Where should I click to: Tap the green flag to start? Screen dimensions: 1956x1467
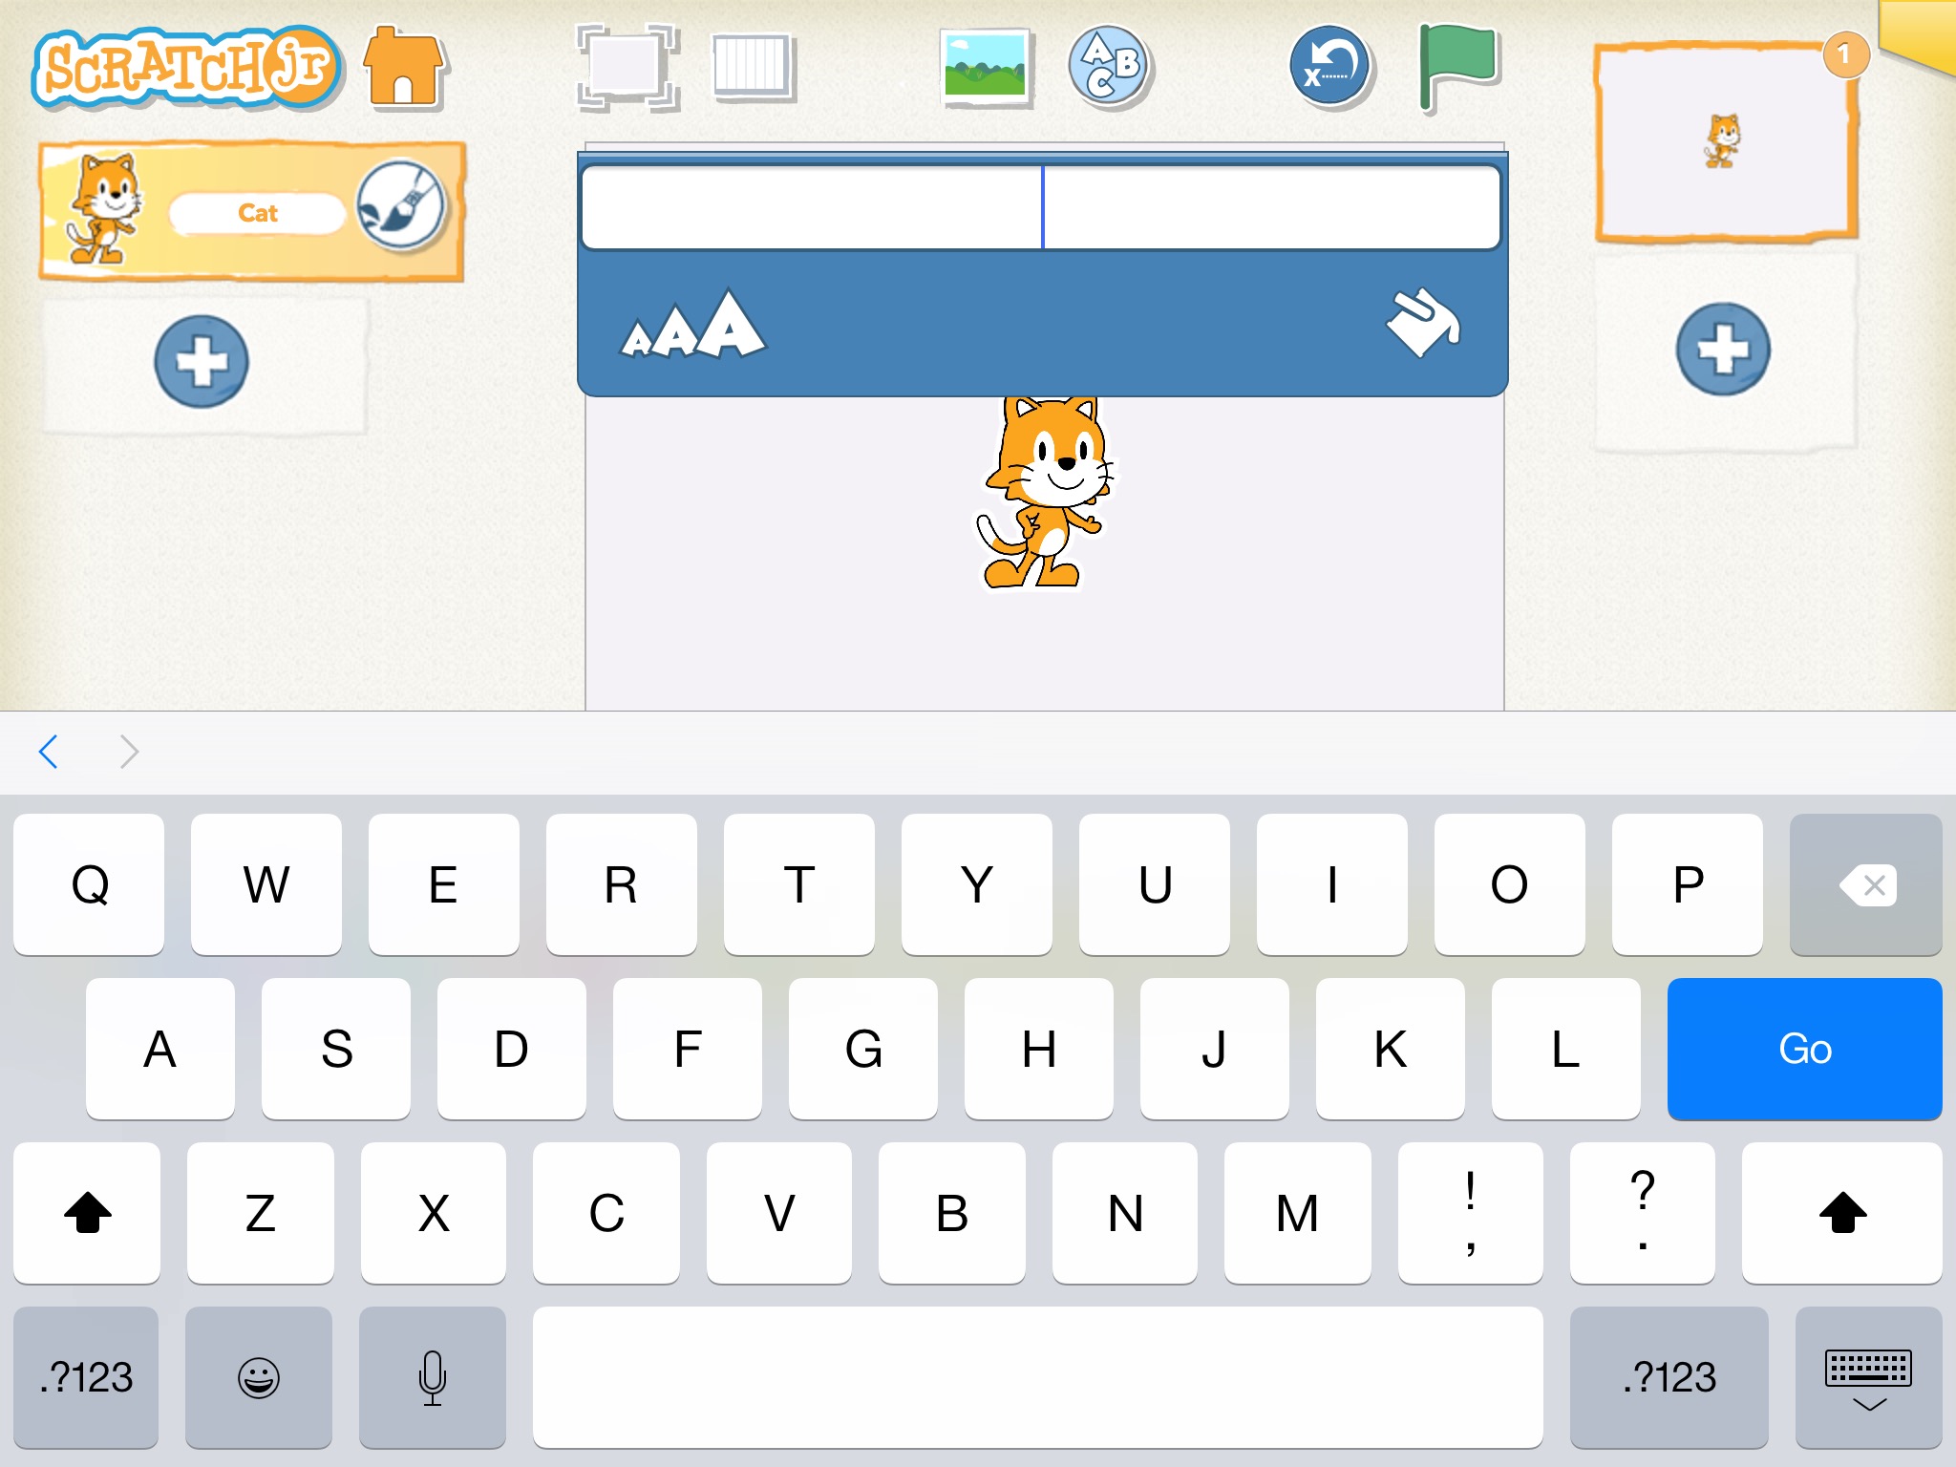click(1457, 65)
